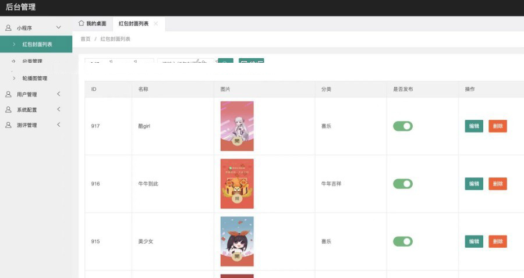
Task: Close the 红包封面列表 tab
Action: pyautogui.click(x=155, y=24)
